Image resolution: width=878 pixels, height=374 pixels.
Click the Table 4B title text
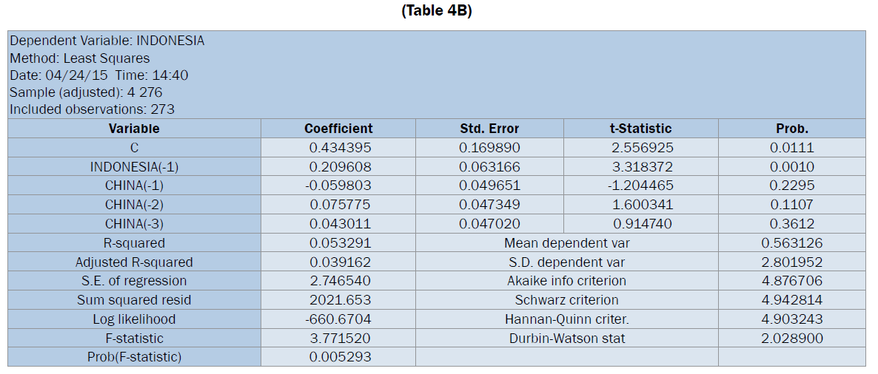437,11
